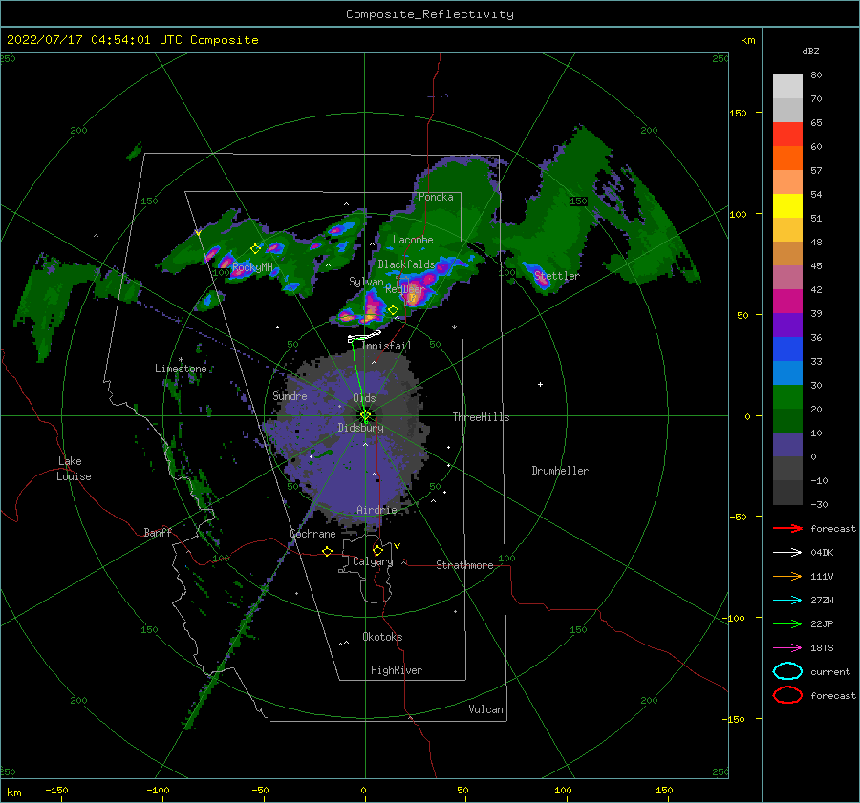Click the Stettler city label
This screenshot has height=803, width=860.
557,276
